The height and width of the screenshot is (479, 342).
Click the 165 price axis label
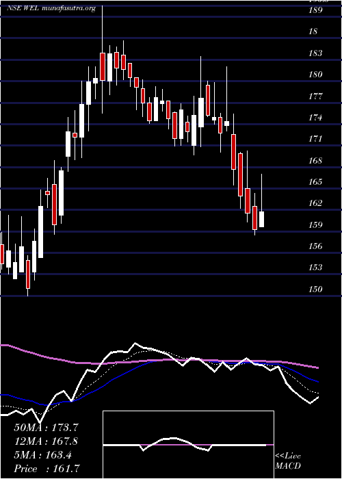coord(316,182)
